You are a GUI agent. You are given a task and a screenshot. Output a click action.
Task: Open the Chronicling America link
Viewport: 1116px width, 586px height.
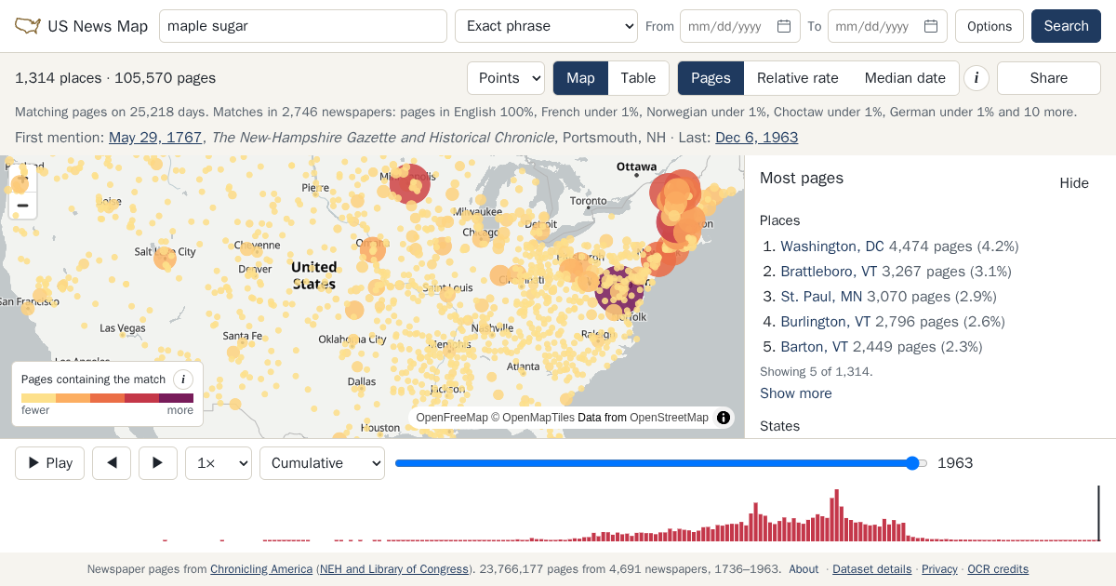(x=261, y=569)
